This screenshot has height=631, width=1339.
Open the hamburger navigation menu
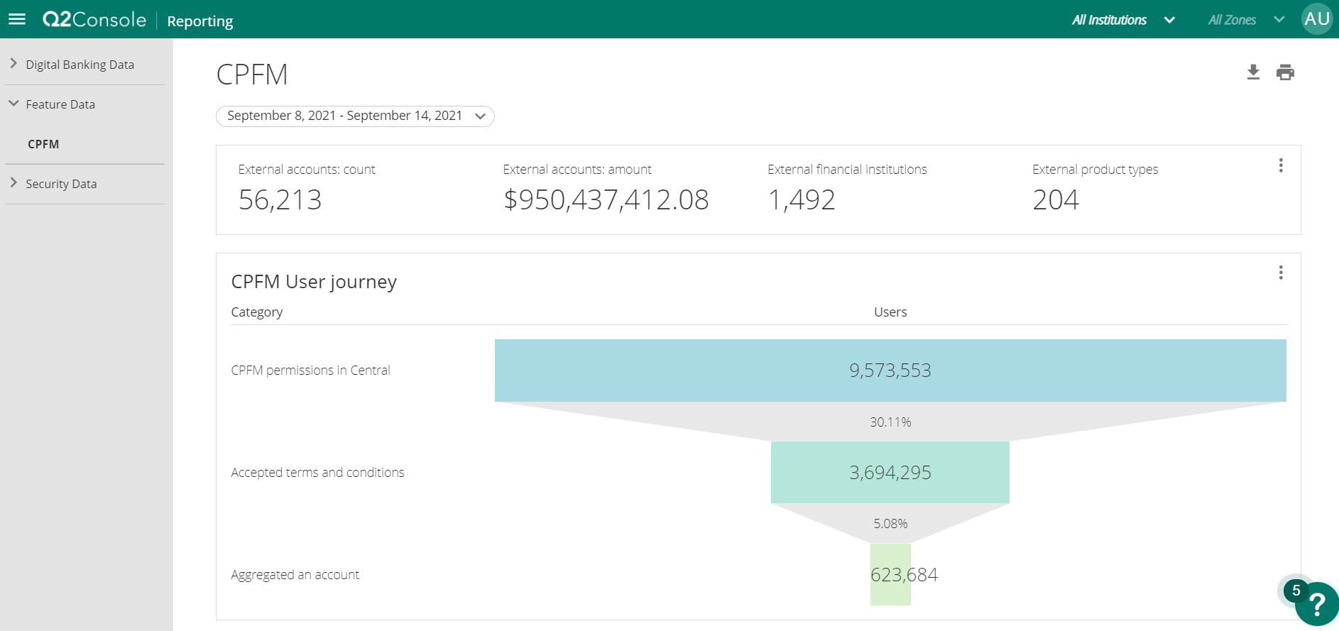(x=17, y=19)
